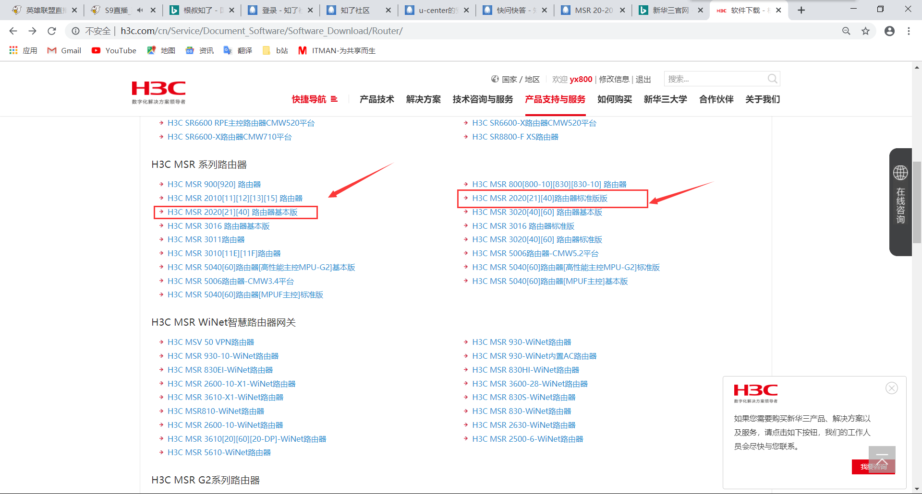Go back to the previous page
The width and height of the screenshot is (922, 494).
click(13, 31)
